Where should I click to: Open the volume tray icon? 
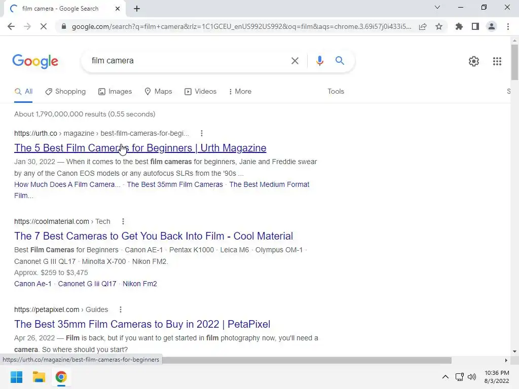tap(472, 377)
